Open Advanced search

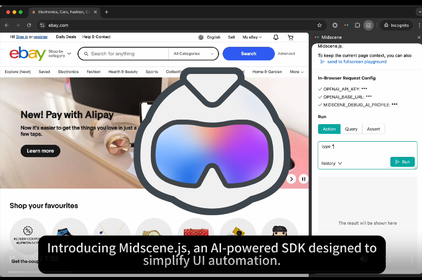click(x=287, y=53)
